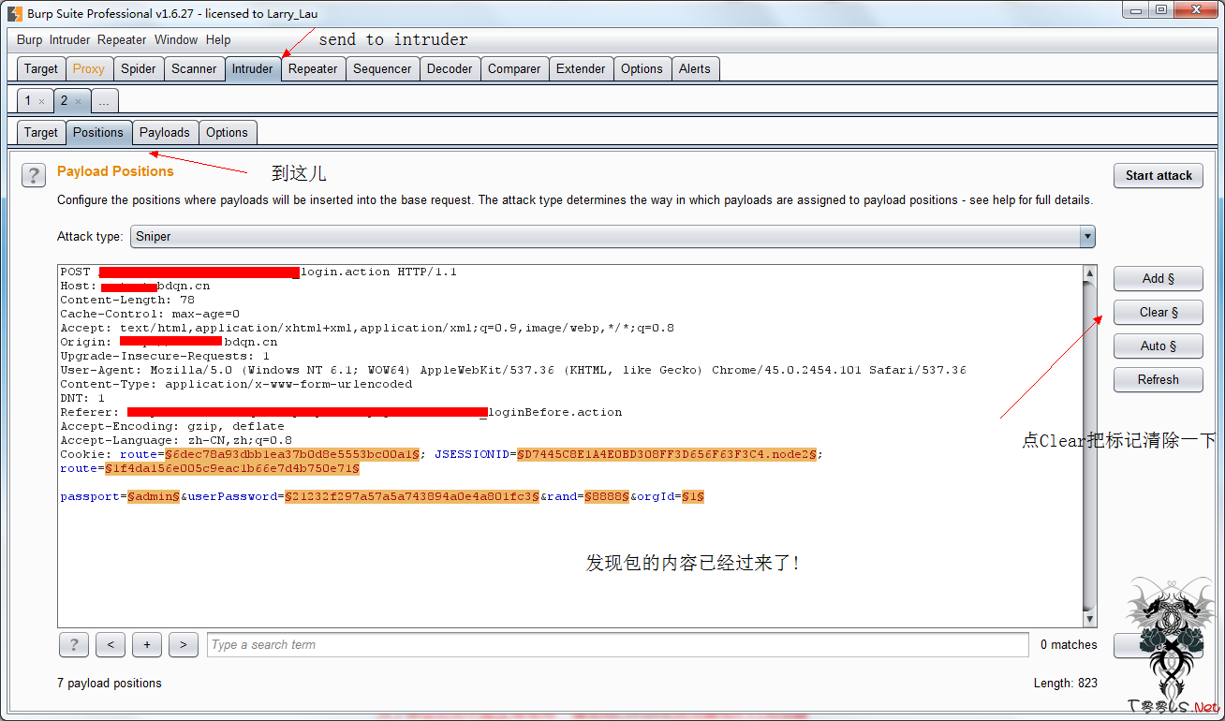Image resolution: width=1225 pixels, height=721 pixels.
Task: Click the Accept-Language header line
Action: tap(176, 440)
